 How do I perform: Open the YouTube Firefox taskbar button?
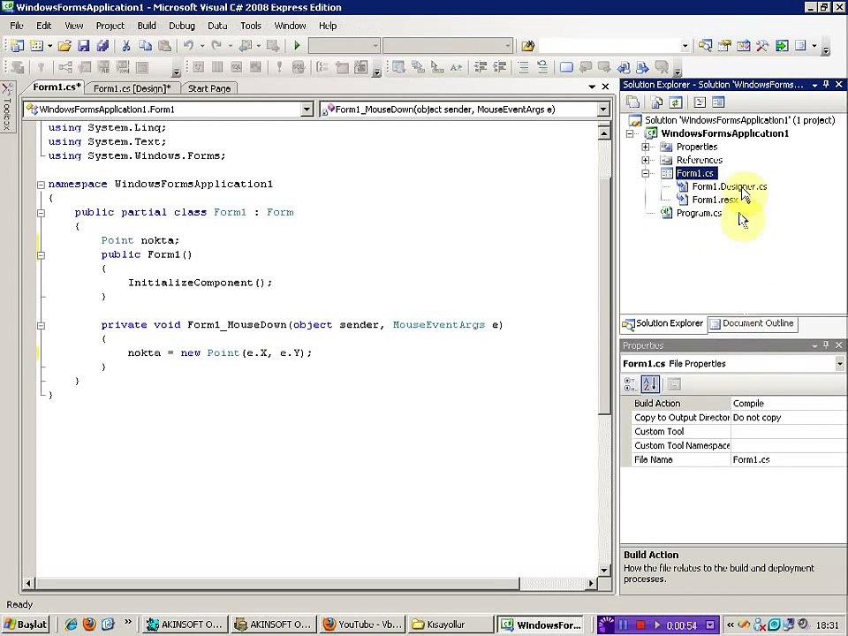(x=362, y=625)
